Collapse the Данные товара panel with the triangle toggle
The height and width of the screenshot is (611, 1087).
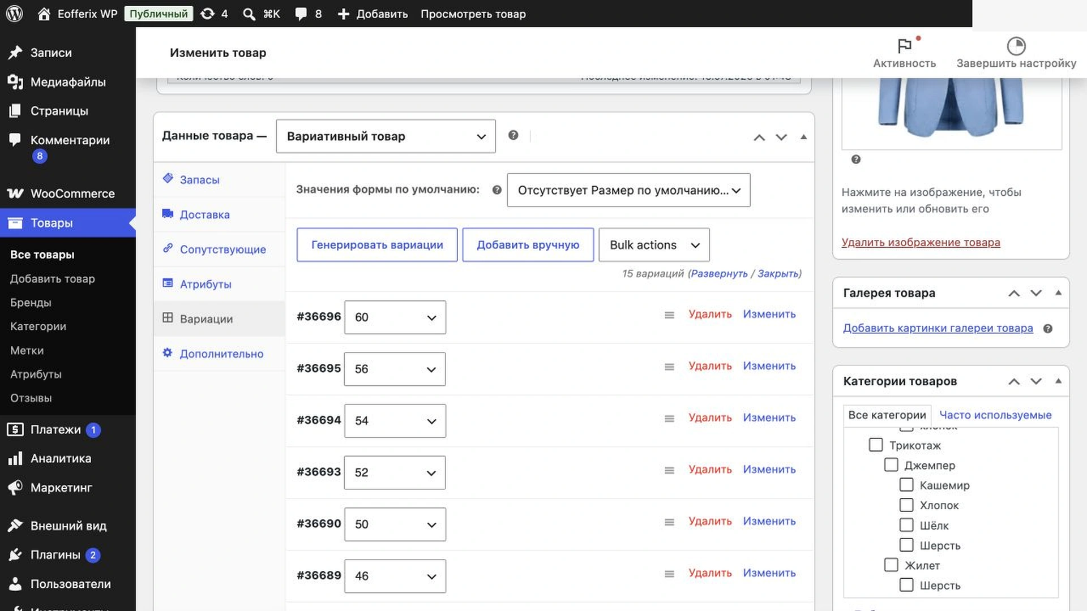[803, 137]
